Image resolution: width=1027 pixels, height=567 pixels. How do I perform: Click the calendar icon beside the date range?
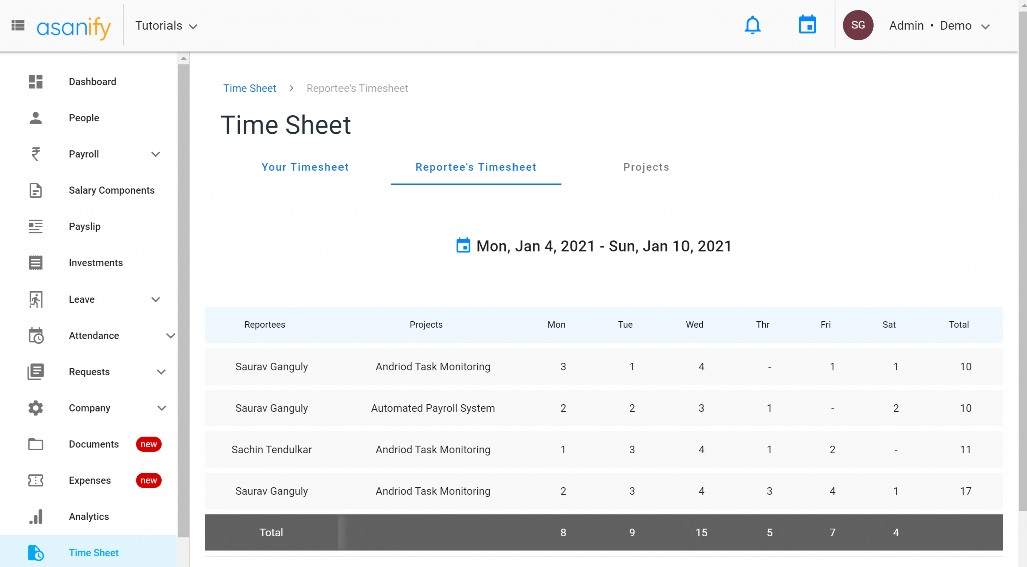[463, 245]
